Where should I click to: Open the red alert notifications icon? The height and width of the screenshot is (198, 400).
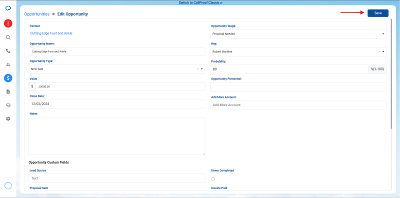coord(8,23)
